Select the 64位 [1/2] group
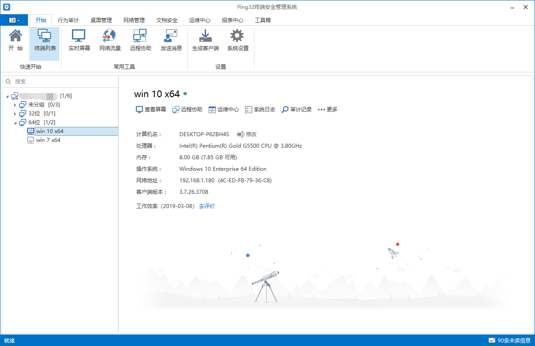This screenshot has height=346, width=535. pyautogui.click(x=37, y=122)
